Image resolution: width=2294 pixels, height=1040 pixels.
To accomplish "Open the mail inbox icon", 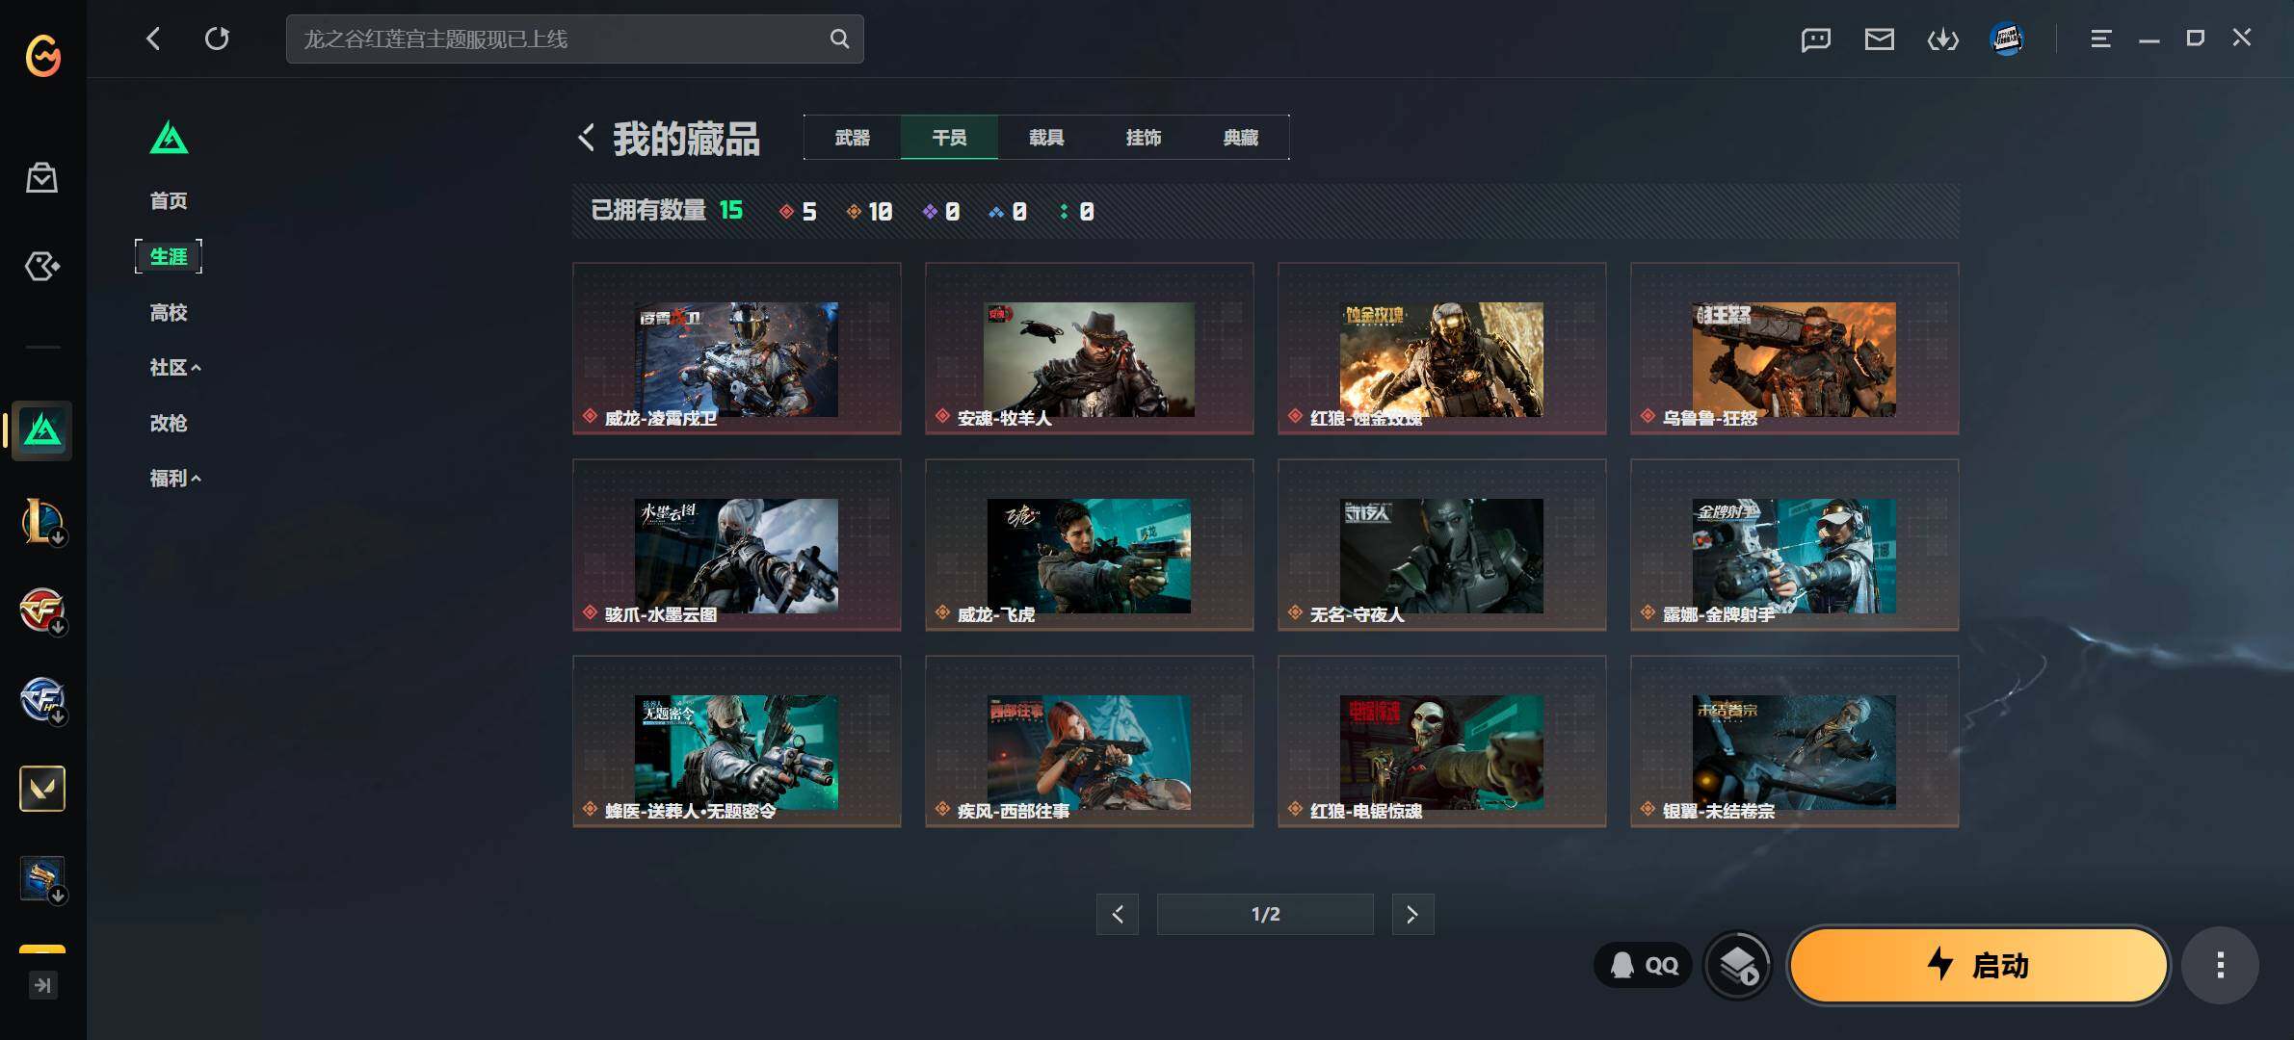I will [1879, 39].
